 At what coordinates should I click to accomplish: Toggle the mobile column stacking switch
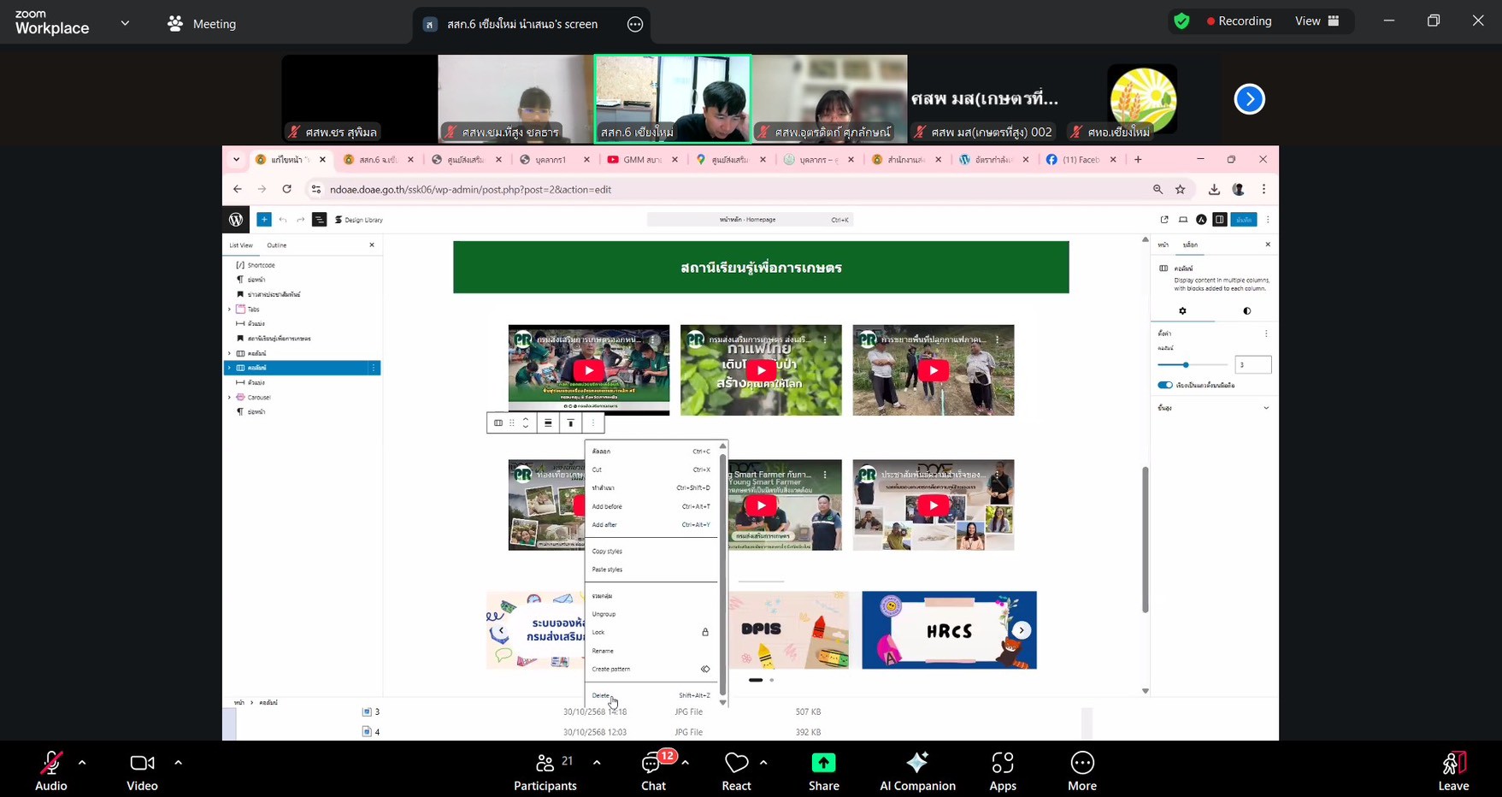point(1165,384)
